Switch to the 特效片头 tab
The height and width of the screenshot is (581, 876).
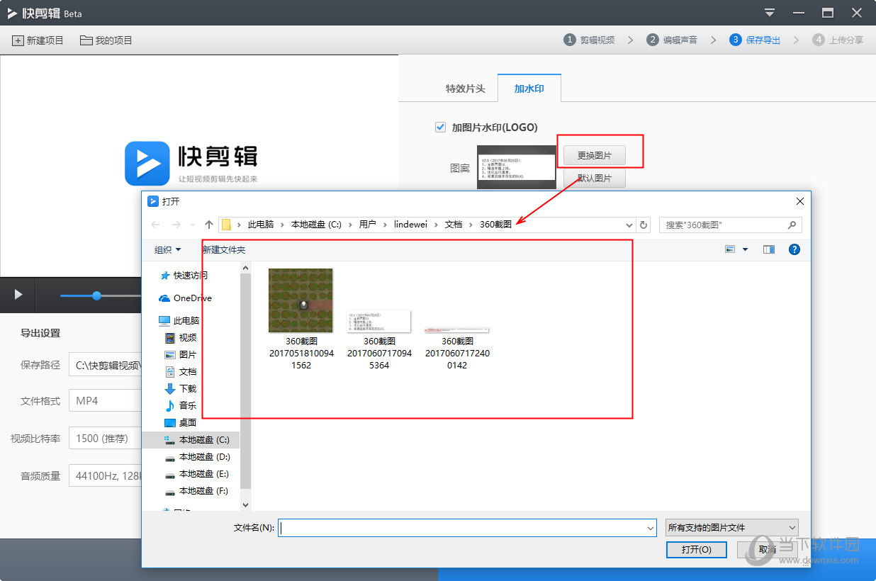465,87
